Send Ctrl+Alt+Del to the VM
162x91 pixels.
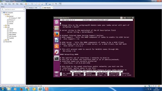tap(32, 4)
